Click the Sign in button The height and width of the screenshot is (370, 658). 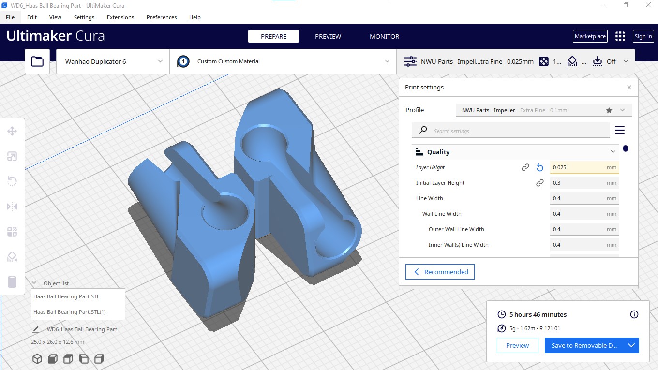pyautogui.click(x=643, y=36)
